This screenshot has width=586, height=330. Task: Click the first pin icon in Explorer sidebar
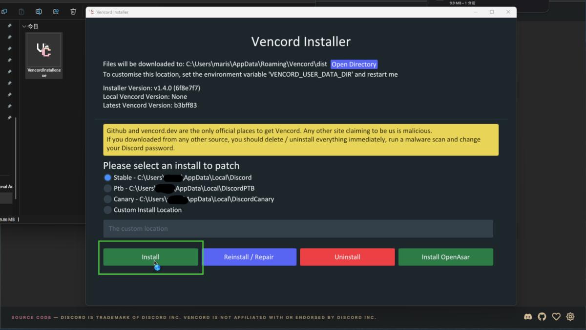pyautogui.click(x=9, y=26)
